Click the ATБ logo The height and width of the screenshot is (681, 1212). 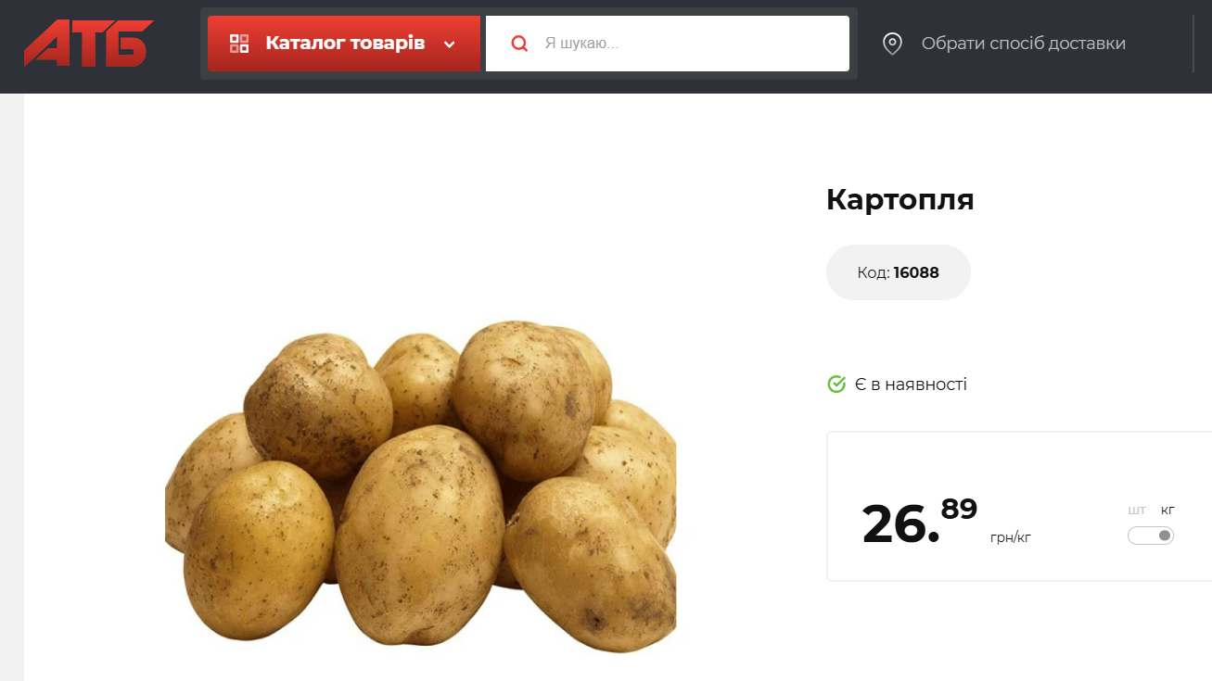coord(88,44)
